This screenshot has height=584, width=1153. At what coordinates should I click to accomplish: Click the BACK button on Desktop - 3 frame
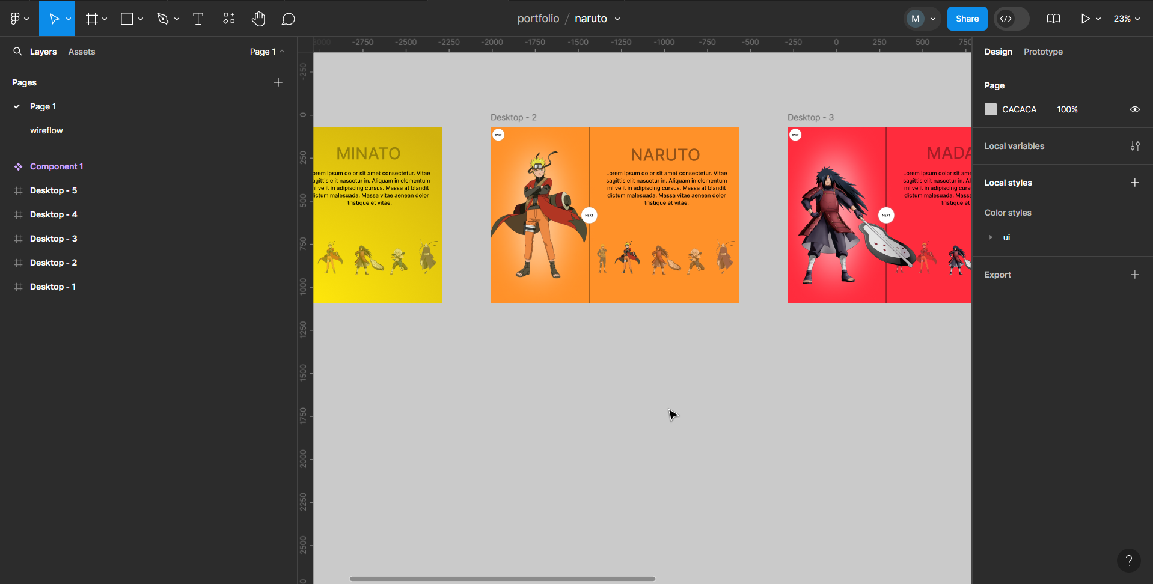coord(795,135)
